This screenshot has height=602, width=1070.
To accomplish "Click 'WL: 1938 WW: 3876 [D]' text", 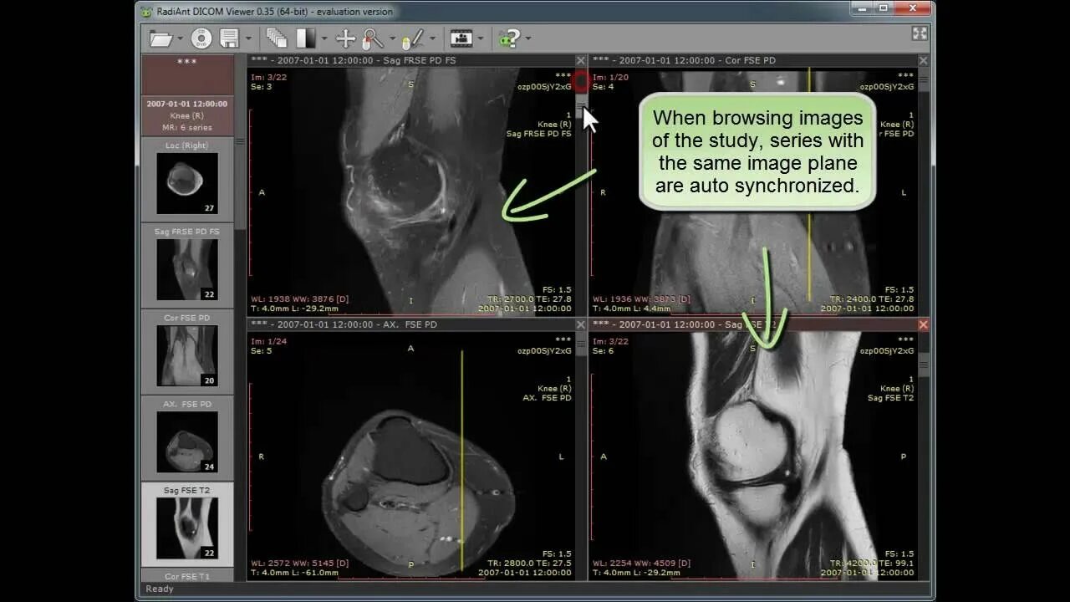I will 300,299.
